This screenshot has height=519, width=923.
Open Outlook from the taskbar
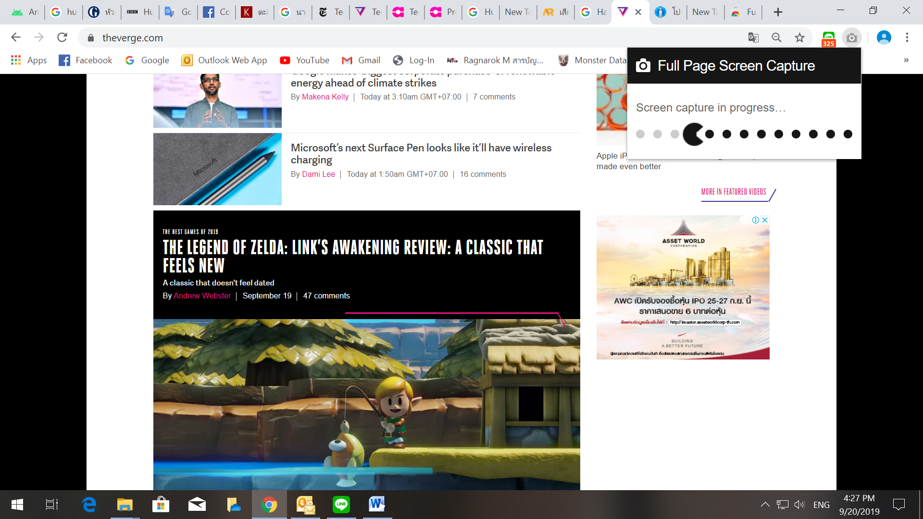point(305,505)
